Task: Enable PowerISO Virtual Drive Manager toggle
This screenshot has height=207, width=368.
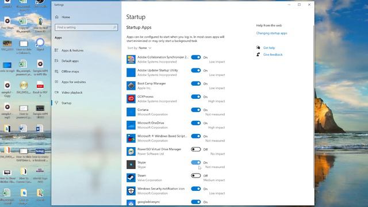Action: click(x=195, y=149)
